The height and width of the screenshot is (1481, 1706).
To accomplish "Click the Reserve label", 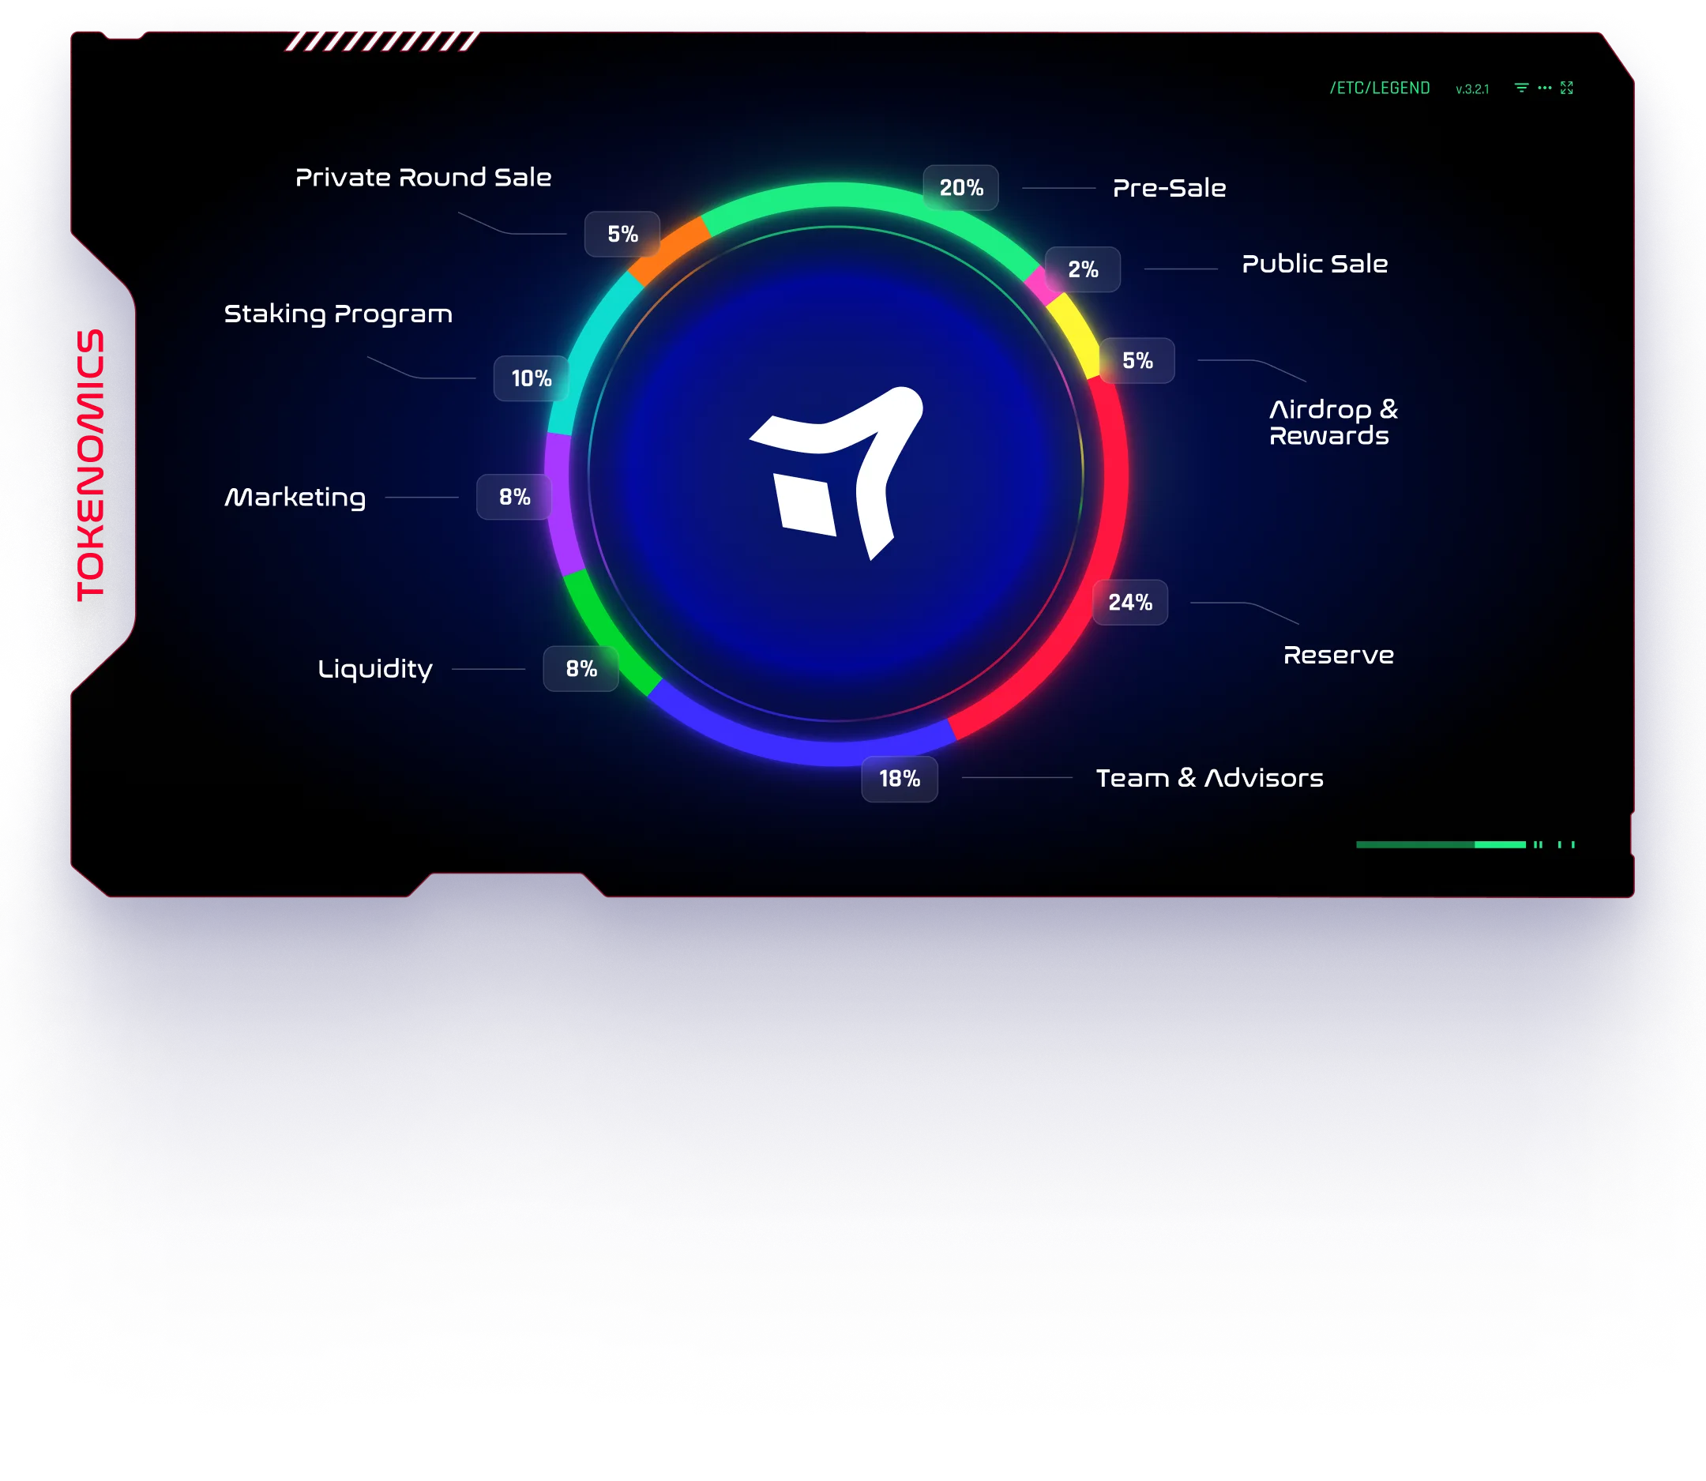I will pyautogui.click(x=1338, y=656).
